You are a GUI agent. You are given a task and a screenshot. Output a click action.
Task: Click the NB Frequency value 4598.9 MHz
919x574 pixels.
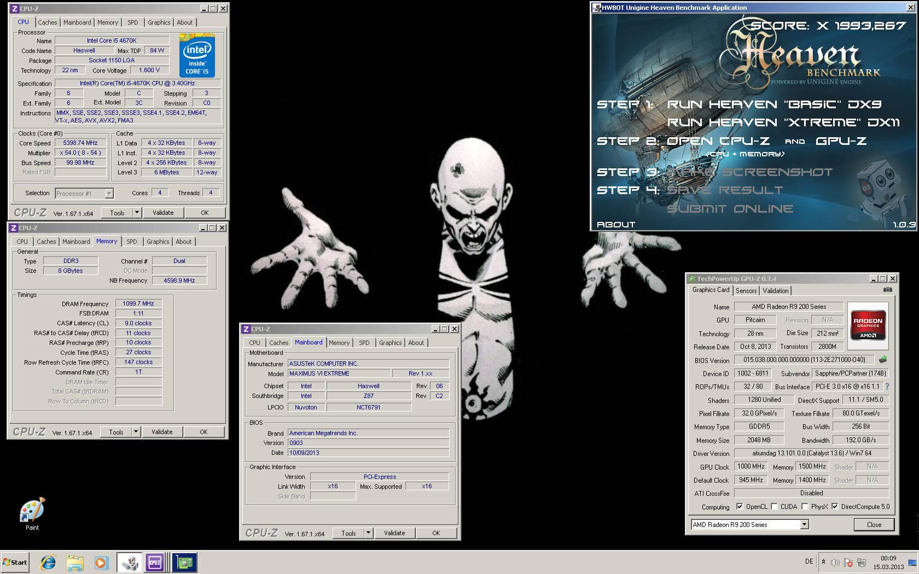179,280
